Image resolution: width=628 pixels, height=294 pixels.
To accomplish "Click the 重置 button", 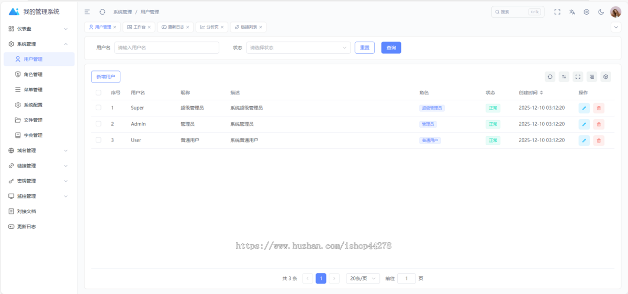I will [365, 48].
